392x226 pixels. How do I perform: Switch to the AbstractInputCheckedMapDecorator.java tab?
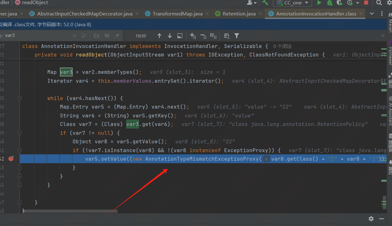click(x=85, y=14)
